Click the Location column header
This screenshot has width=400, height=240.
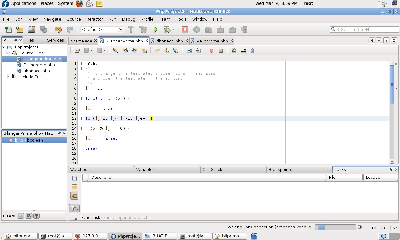point(381,177)
